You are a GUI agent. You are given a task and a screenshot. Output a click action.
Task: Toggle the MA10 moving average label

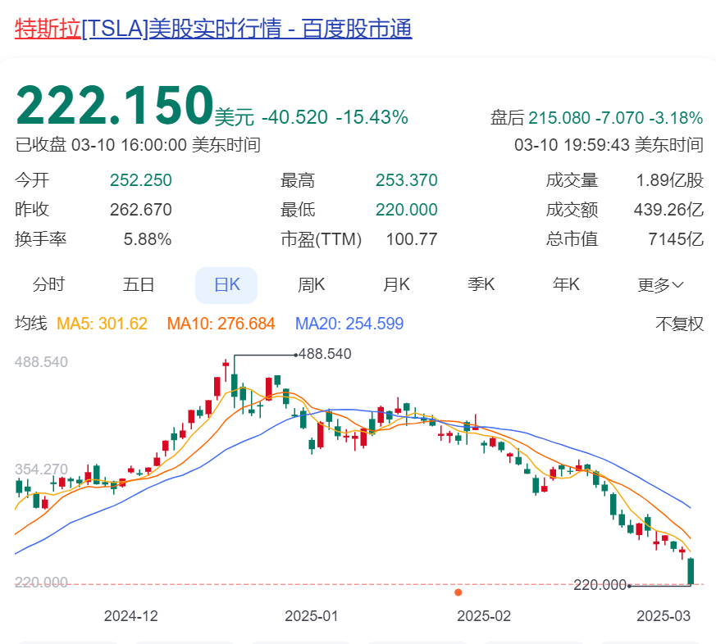coord(221,324)
